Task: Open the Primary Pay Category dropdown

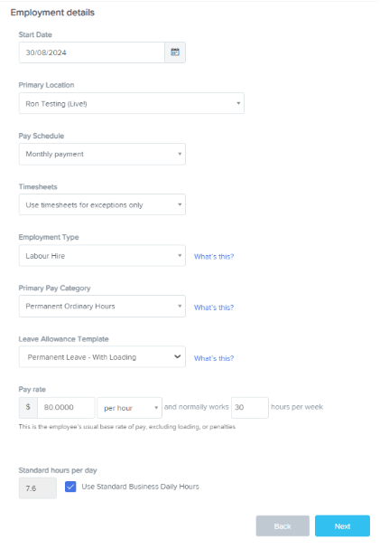Action: click(102, 307)
